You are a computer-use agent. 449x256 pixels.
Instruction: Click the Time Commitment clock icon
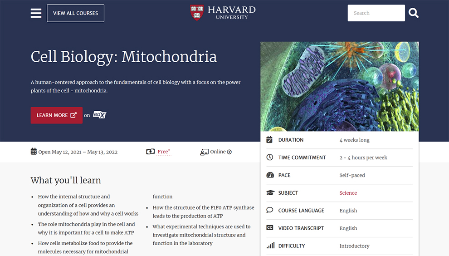(x=270, y=157)
